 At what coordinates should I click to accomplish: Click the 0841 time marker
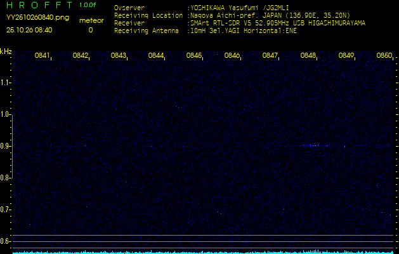coord(42,55)
